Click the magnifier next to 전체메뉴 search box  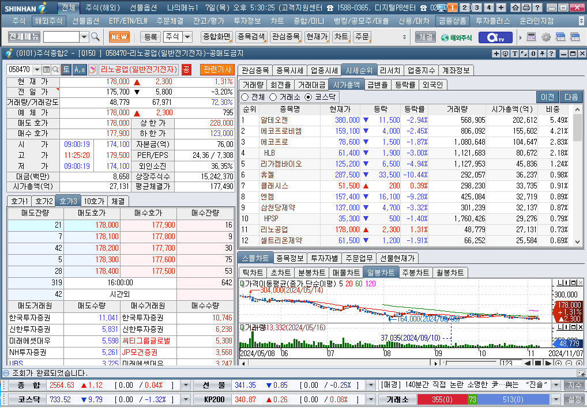tap(96, 37)
